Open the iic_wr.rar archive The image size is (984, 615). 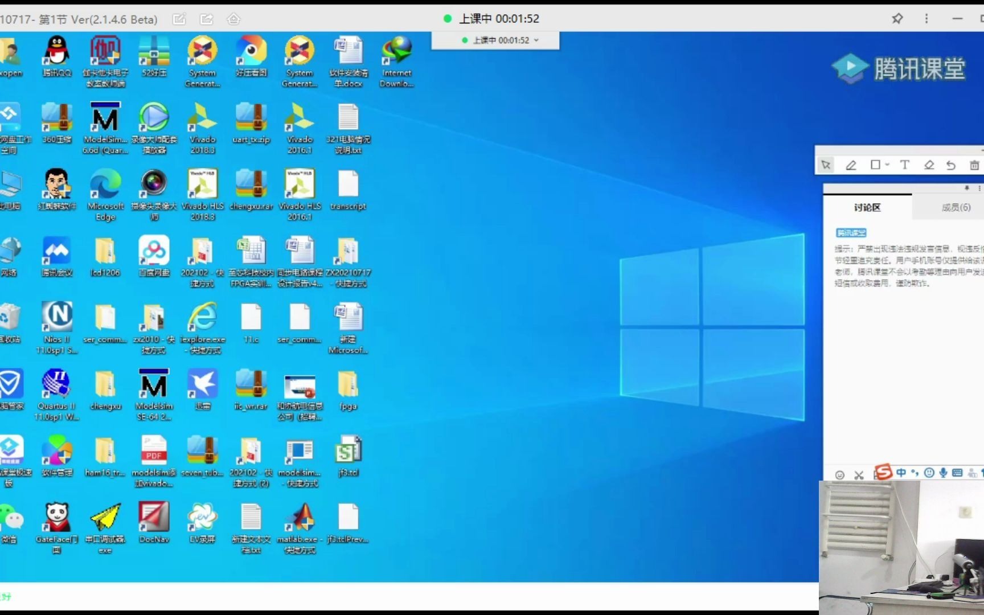(x=251, y=389)
